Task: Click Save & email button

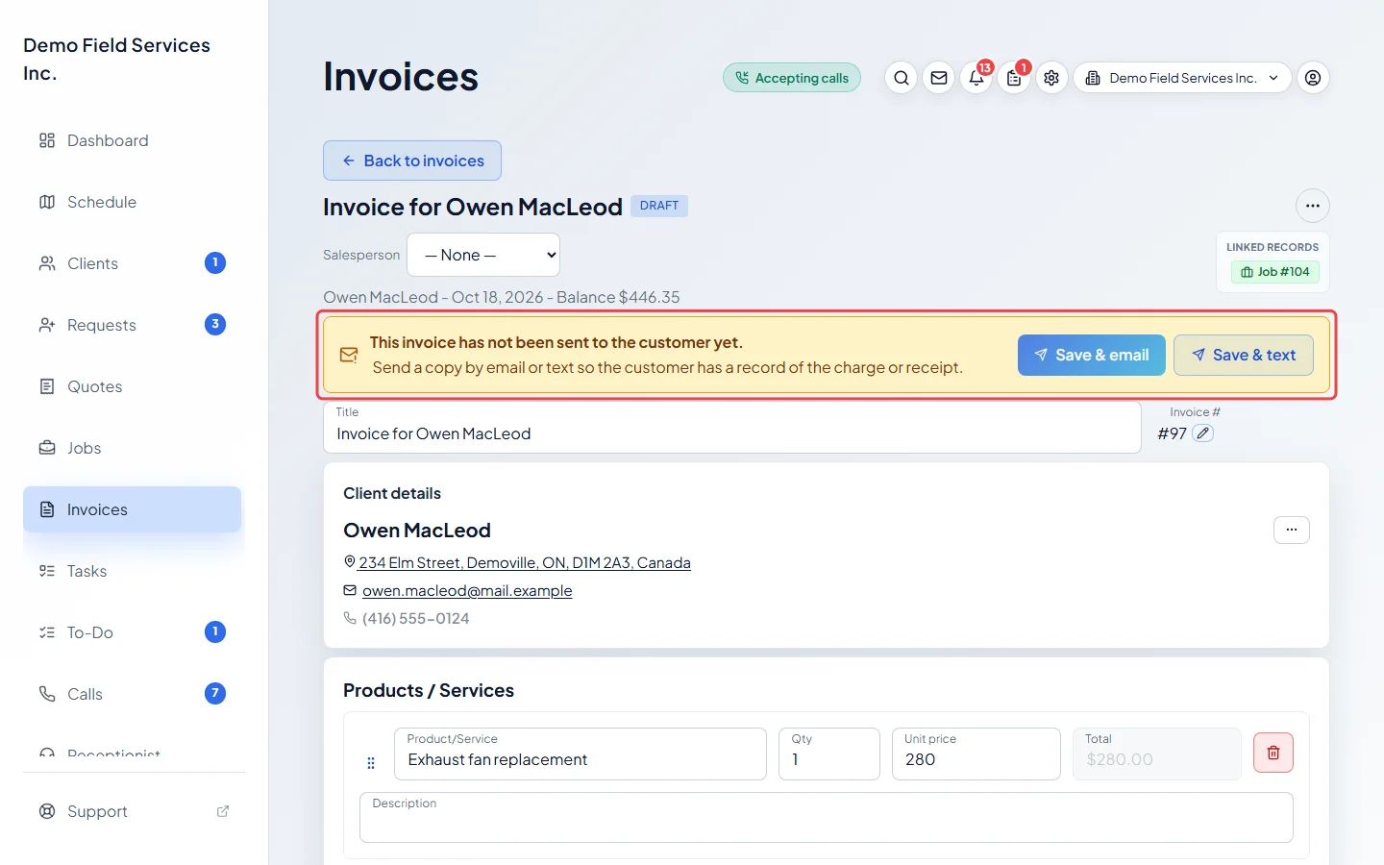Action: [1092, 356]
